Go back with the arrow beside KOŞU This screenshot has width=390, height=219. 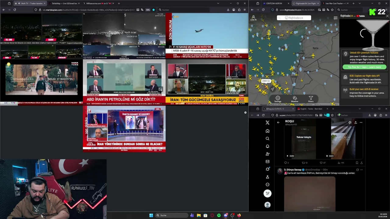278,122
